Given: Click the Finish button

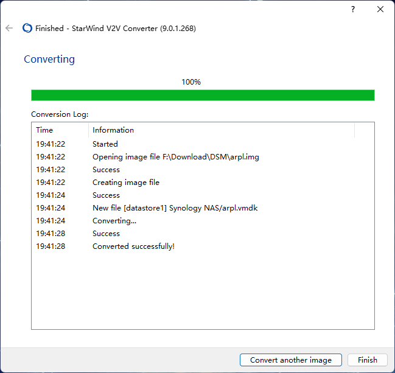Looking at the screenshot, I should pyautogui.click(x=367, y=360).
